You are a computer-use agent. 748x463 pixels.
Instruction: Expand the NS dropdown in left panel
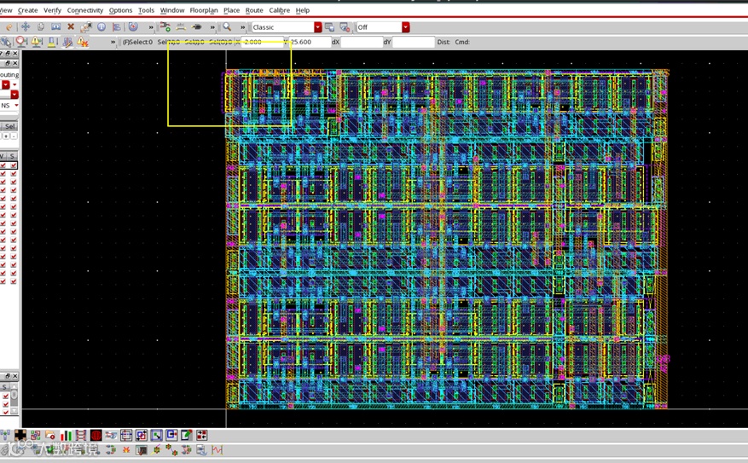[x=14, y=106]
